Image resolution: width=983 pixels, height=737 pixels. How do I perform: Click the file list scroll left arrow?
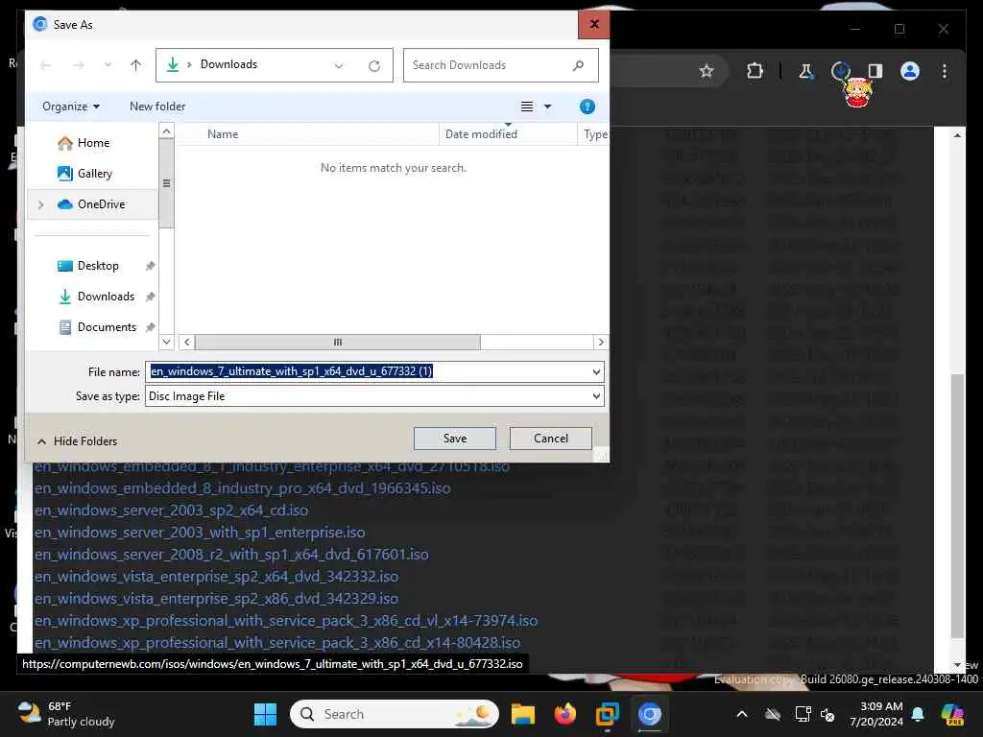187,343
